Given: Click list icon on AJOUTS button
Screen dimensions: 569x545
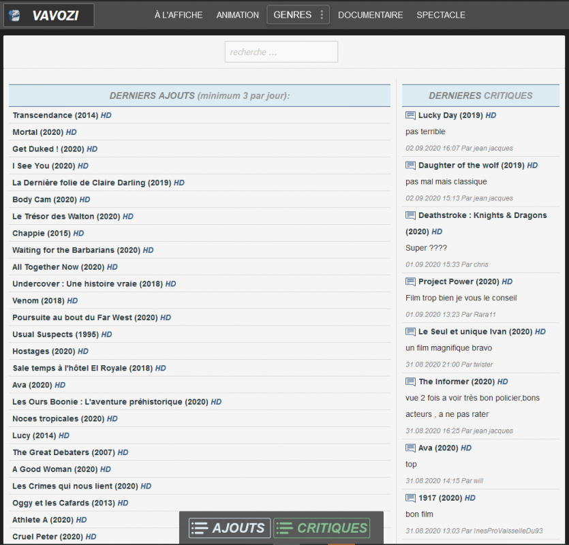Looking at the screenshot, I should pos(200,528).
